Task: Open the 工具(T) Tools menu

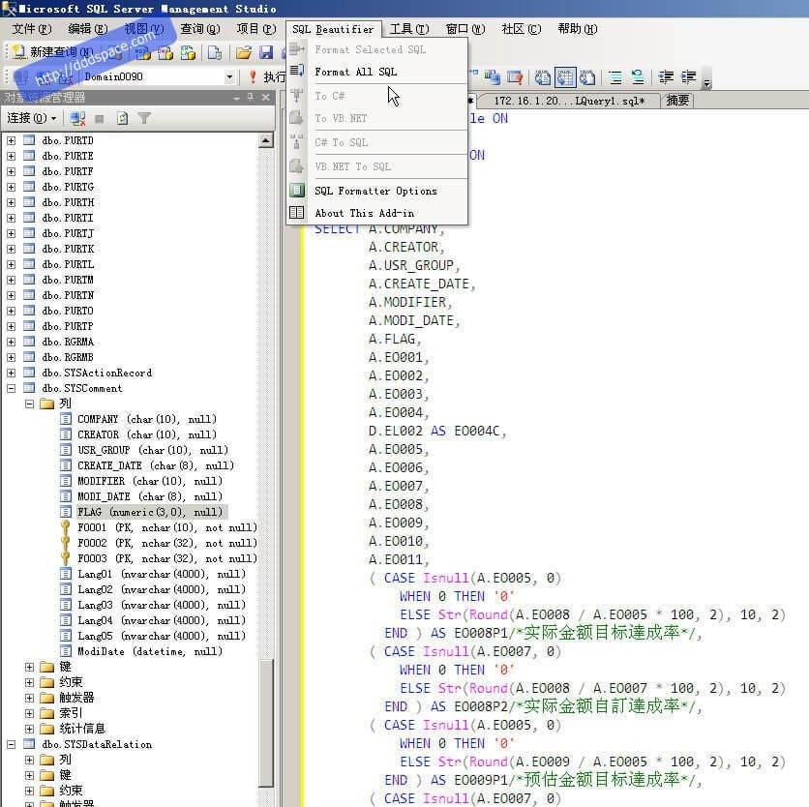Action: pyautogui.click(x=408, y=29)
